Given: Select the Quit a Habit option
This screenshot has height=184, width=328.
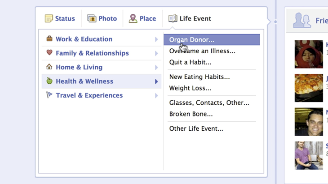Looking at the screenshot, I should [x=190, y=62].
